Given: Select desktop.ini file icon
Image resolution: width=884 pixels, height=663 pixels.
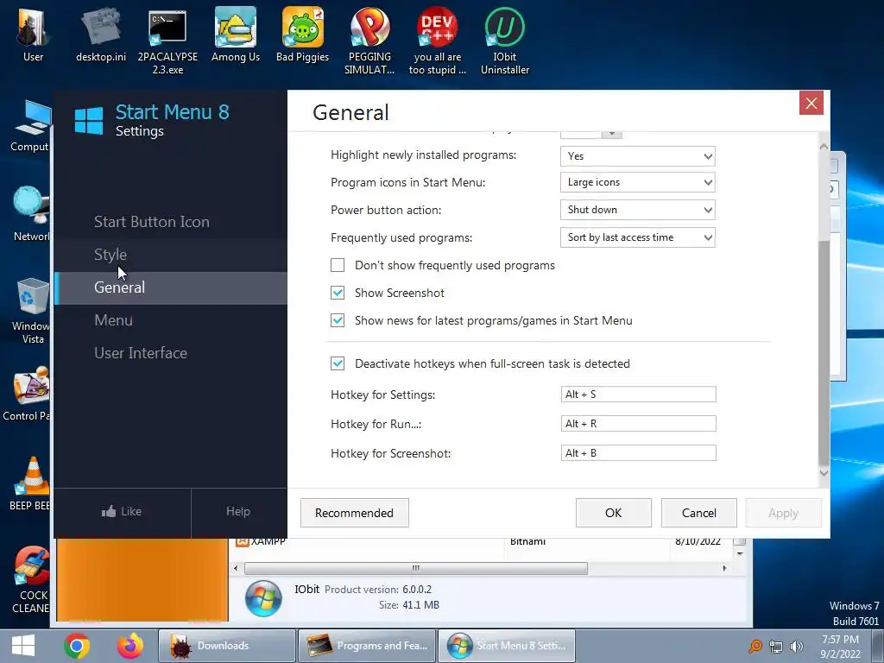Looking at the screenshot, I should (x=101, y=35).
